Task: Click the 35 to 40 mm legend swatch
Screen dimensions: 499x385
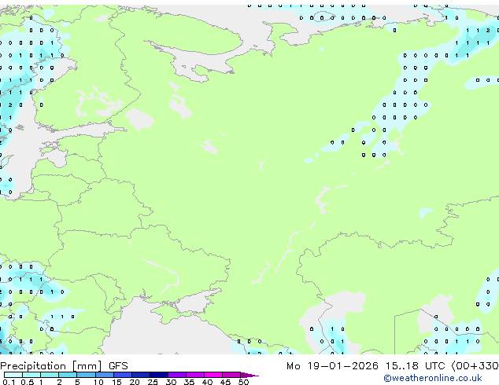Action: tap(194, 375)
